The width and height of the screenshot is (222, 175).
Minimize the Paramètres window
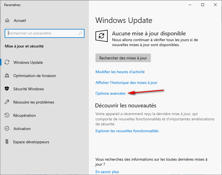190,5
